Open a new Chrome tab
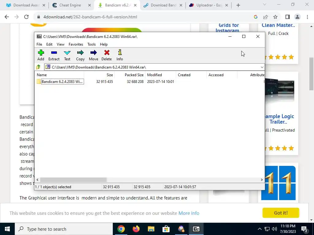 238,5
